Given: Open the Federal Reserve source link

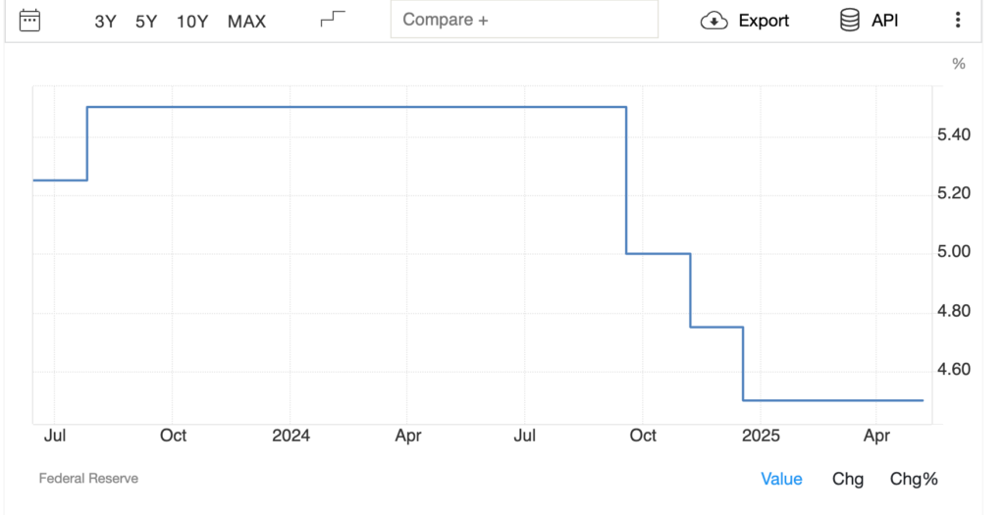Looking at the screenshot, I should click(88, 479).
